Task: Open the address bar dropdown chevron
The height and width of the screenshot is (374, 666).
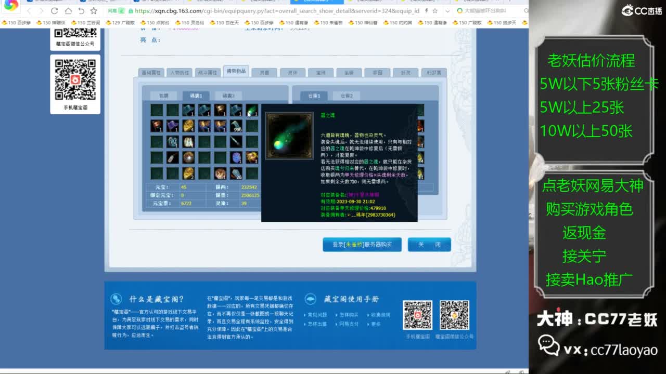Action: 448,10
